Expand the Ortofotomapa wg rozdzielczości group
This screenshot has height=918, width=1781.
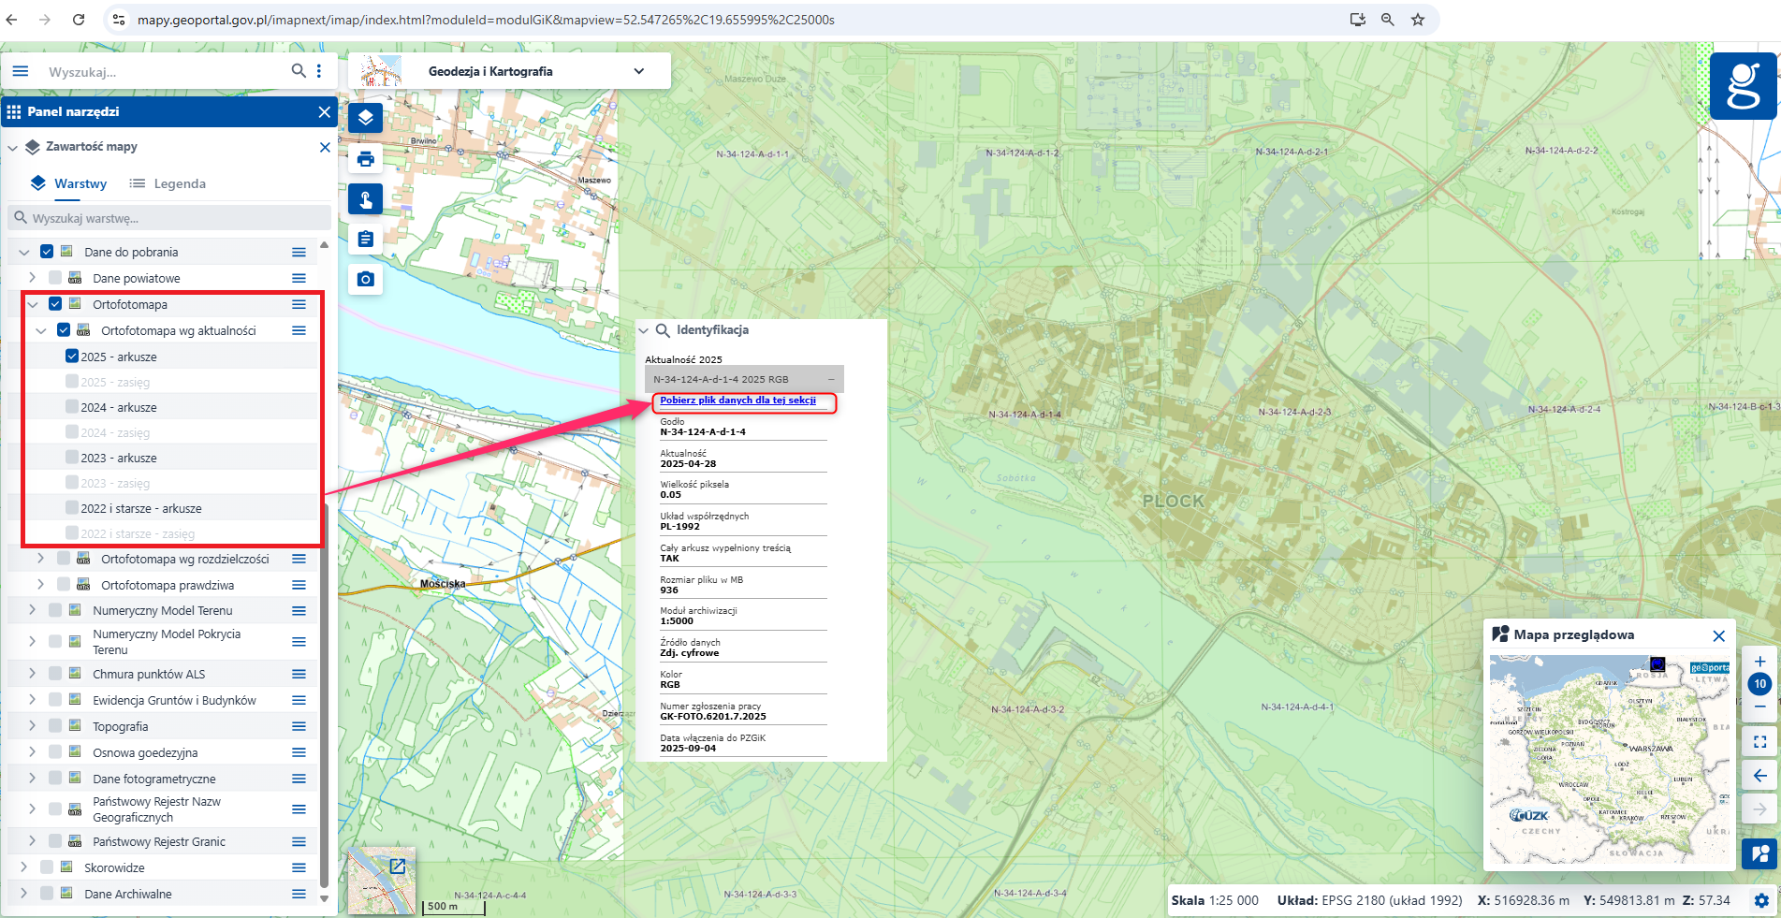pos(40,559)
